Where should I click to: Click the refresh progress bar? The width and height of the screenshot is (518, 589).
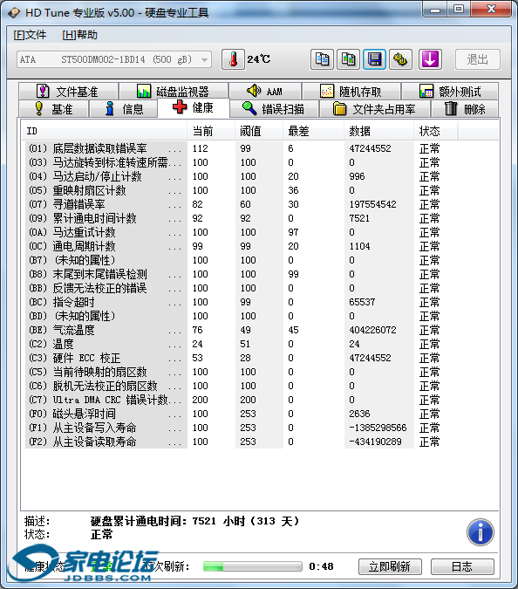coord(253,566)
